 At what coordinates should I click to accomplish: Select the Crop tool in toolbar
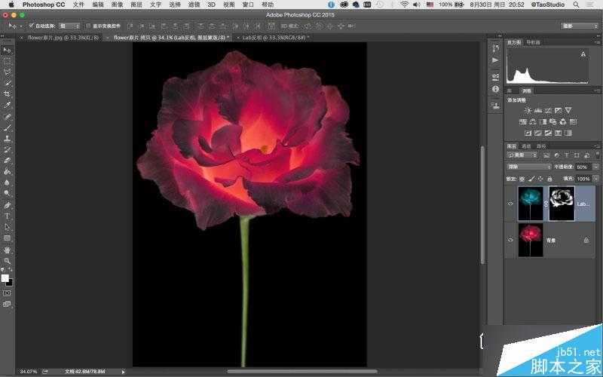coord(8,93)
